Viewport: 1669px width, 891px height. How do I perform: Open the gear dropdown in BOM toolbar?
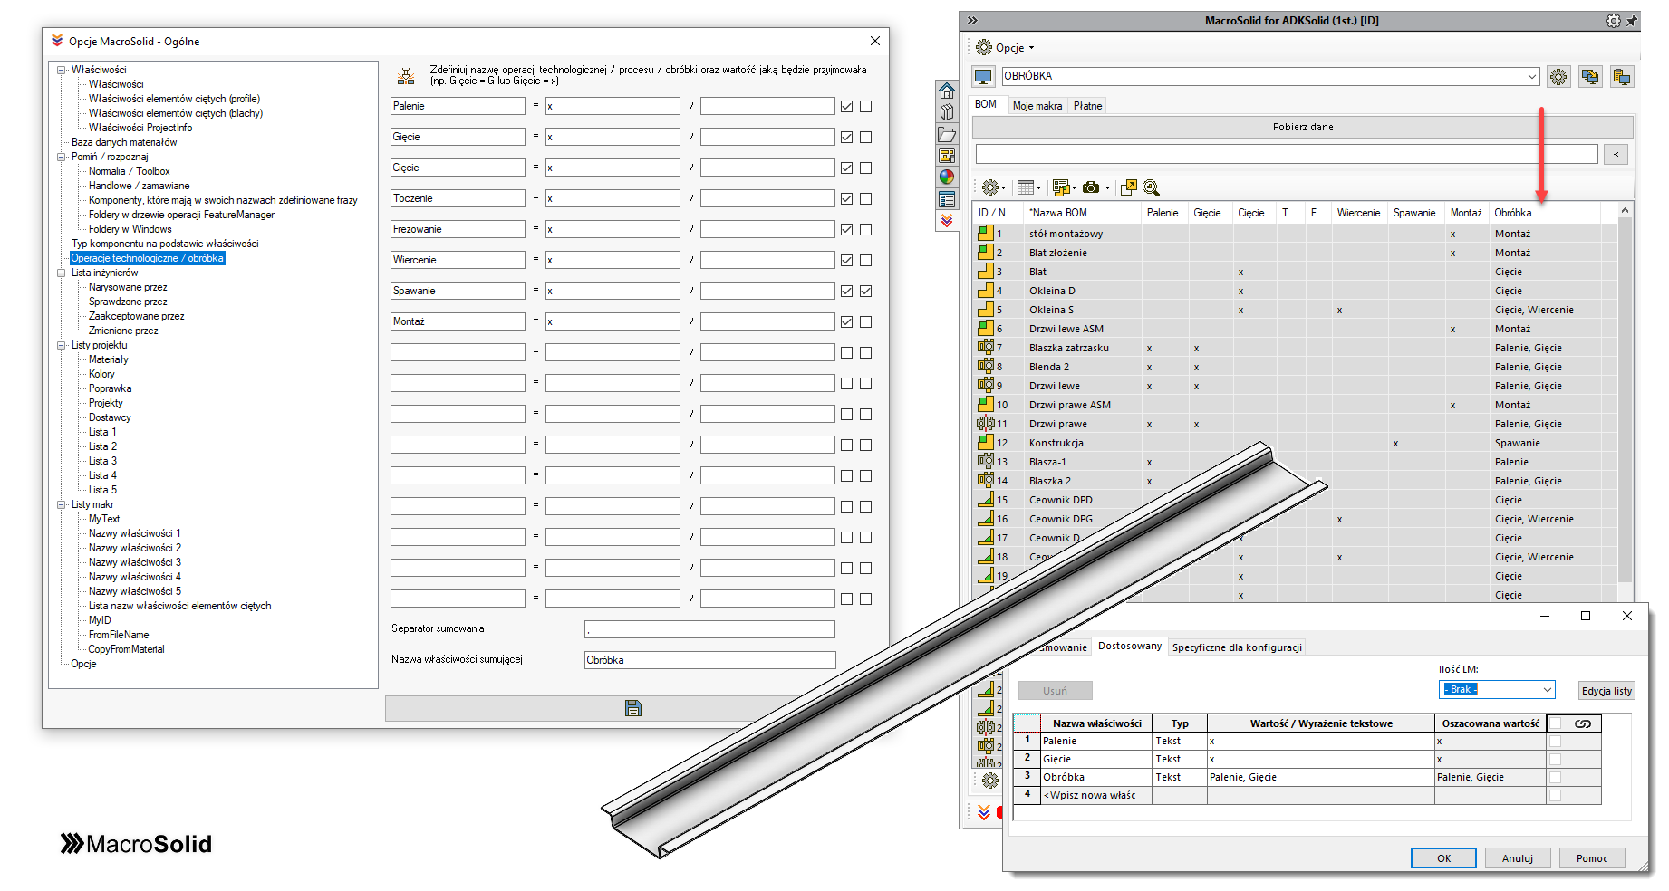point(993,187)
